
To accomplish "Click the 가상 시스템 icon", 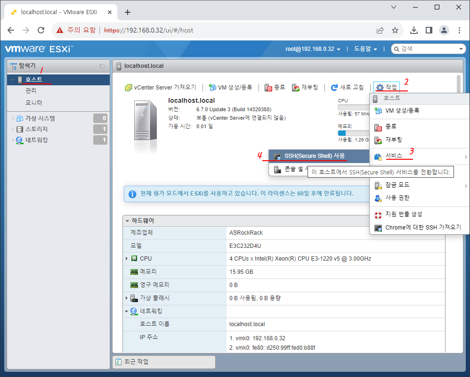I will 20,118.
